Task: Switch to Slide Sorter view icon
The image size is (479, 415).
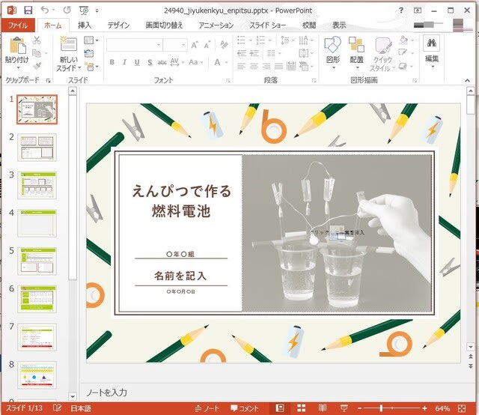Action: [x=302, y=408]
